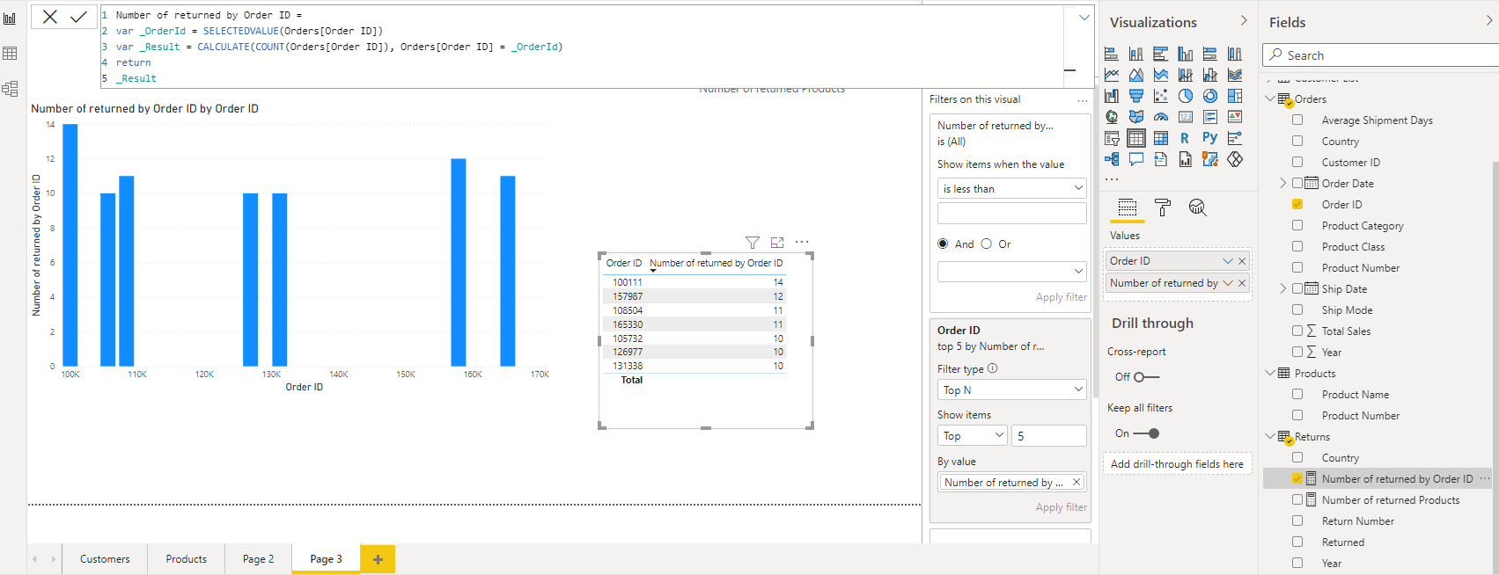1499x575 pixels.
Task: Collapse the Visualizations pane
Action: [1244, 20]
